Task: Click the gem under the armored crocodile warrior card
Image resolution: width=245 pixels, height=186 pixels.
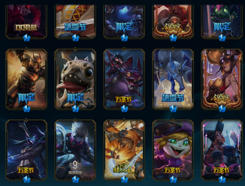Action: [27, 108]
